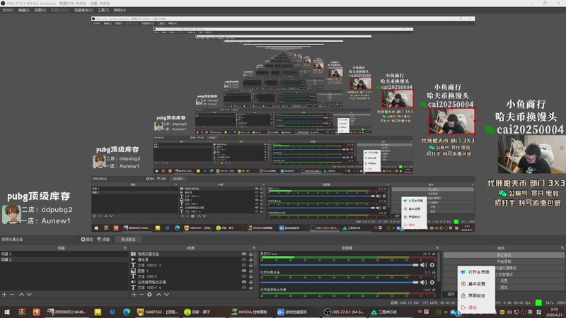
Task: Switch to OBS 27.0.1 taskbar button
Action: click(345, 312)
